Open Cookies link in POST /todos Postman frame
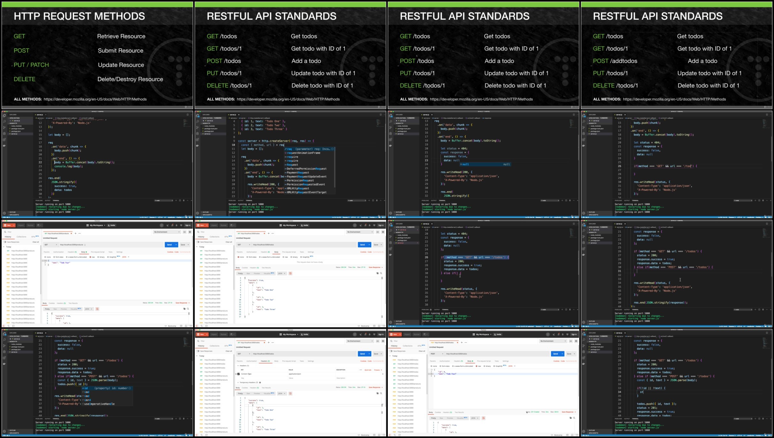Image resolution: width=774 pixels, height=438 pixels. tap(556, 361)
